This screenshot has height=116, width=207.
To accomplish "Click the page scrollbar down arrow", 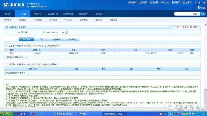I will click(205, 106).
